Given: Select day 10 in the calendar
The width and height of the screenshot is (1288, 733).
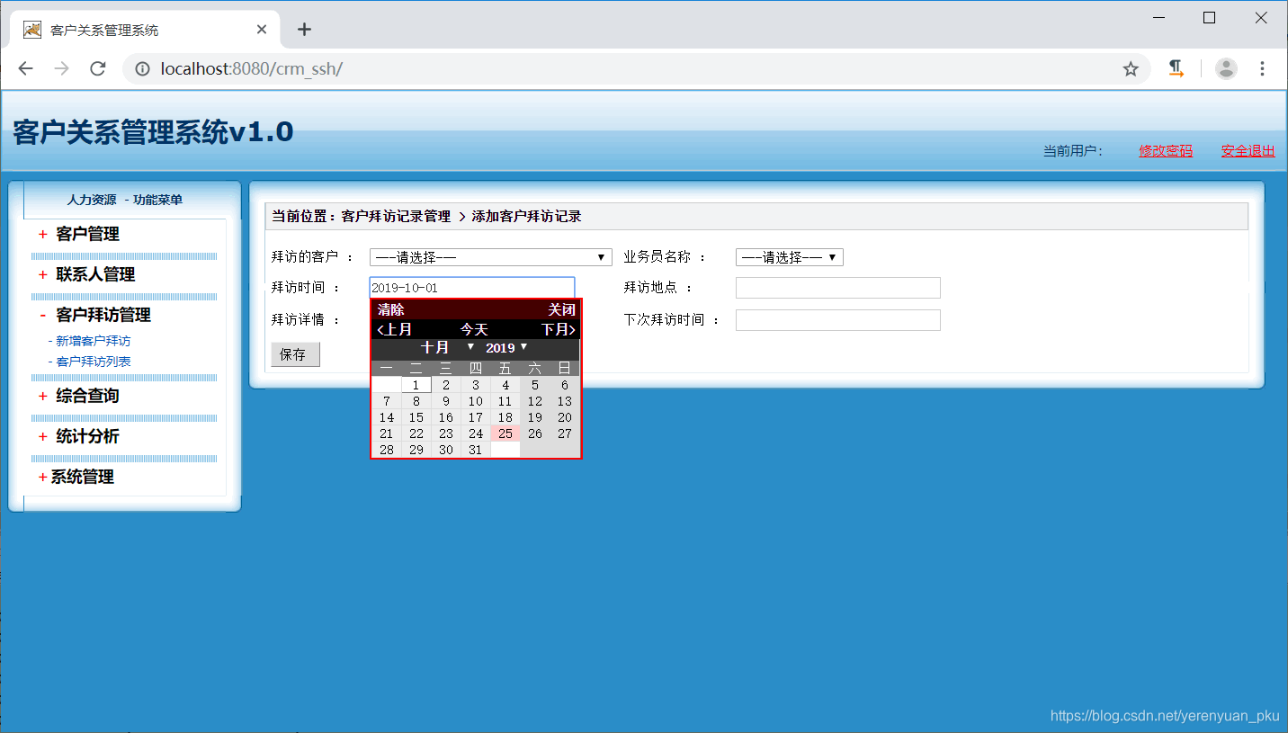Looking at the screenshot, I should pos(476,401).
